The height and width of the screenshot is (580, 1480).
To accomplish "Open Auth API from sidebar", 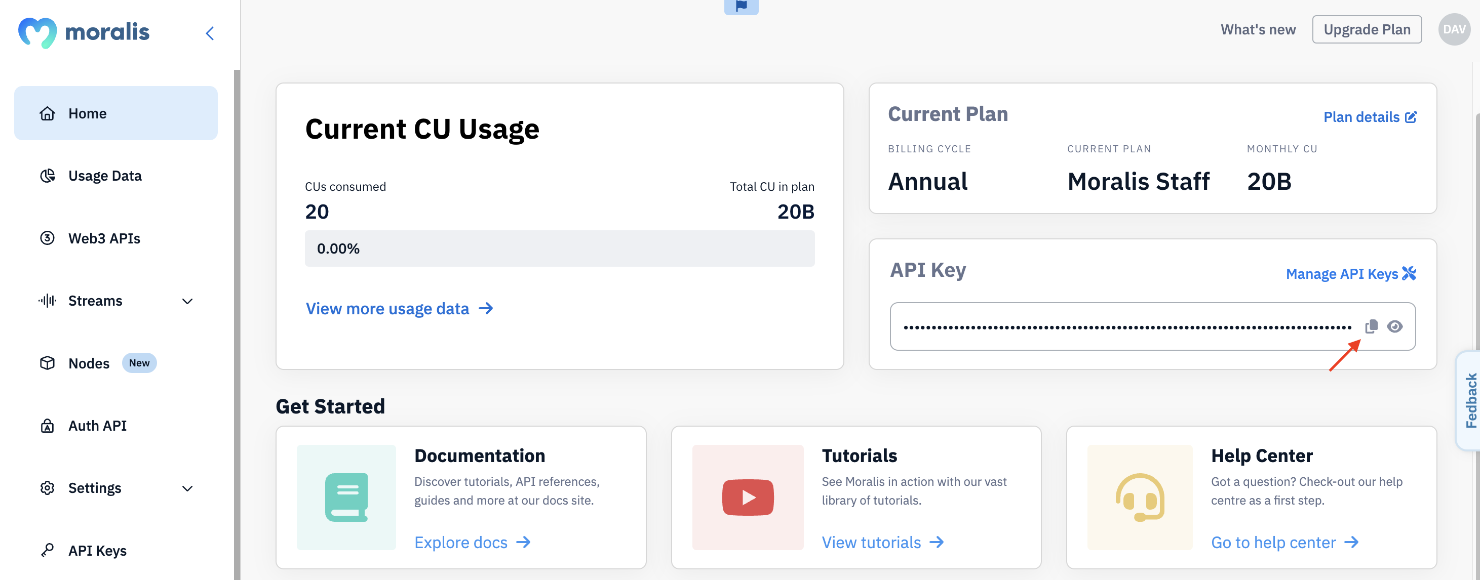I will 97,426.
